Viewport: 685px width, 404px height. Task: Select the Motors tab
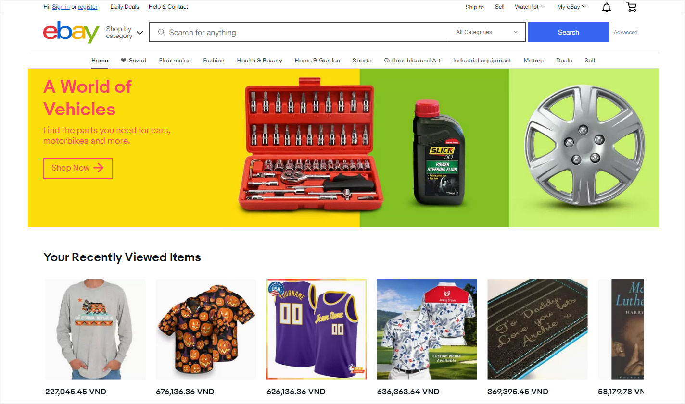(x=533, y=61)
